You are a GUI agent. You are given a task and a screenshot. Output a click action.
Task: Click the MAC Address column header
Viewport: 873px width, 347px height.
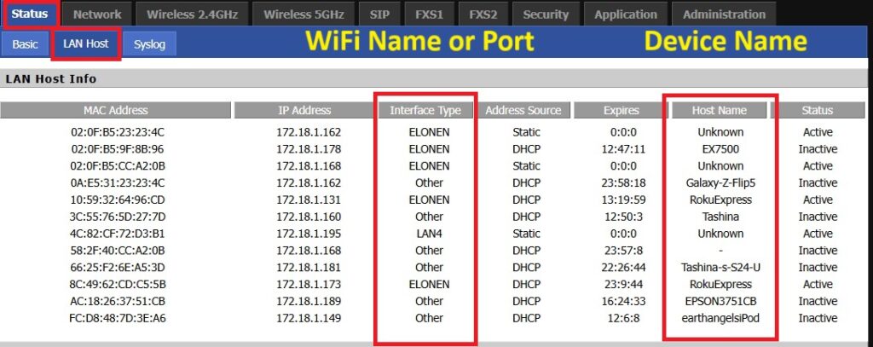point(116,110)
